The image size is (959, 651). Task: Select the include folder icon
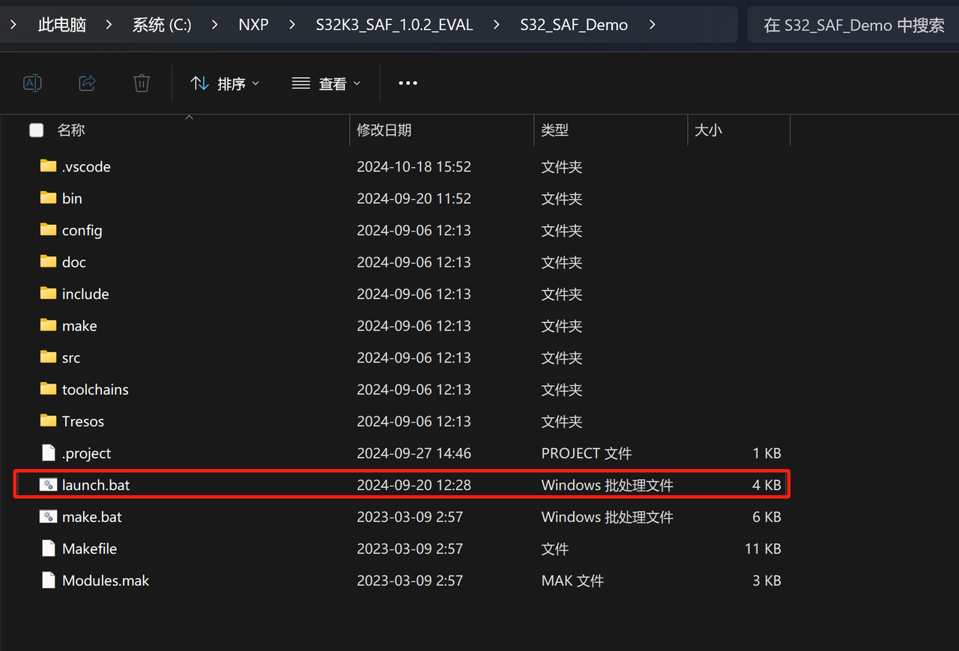pyautogui.click(x=48, y=293)
